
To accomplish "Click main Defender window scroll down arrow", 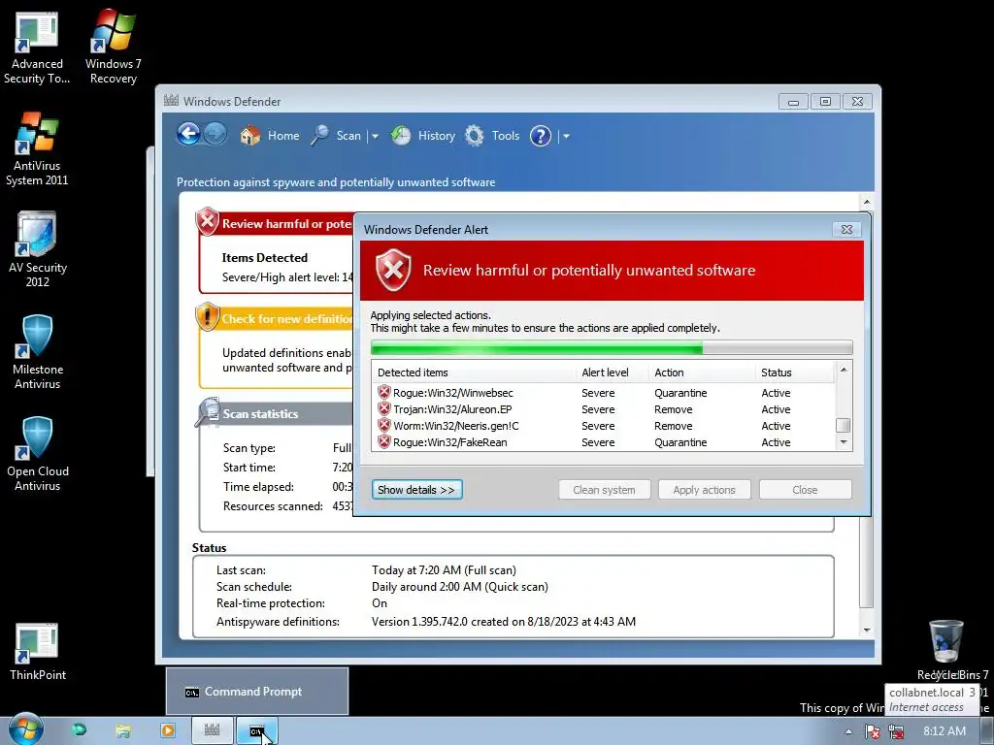I will click(866, 631).
